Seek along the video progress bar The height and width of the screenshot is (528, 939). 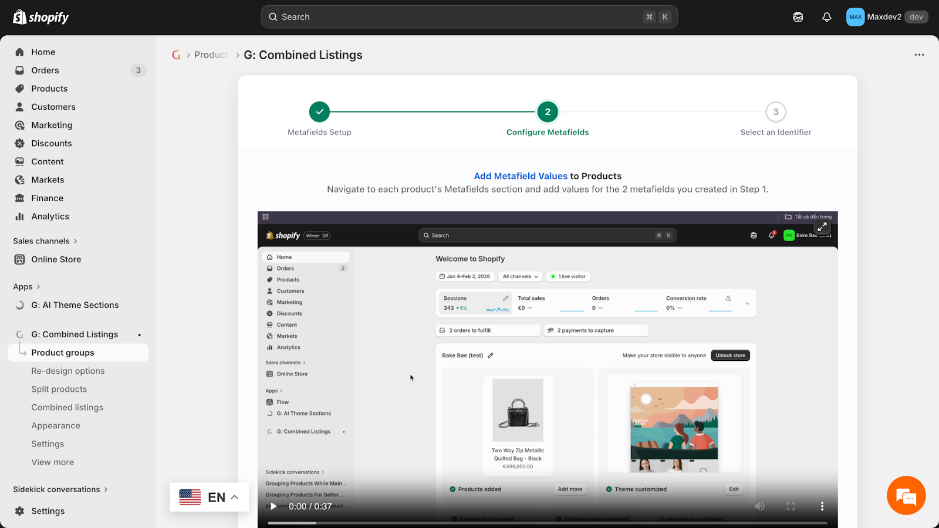click(x=548, y=523)
